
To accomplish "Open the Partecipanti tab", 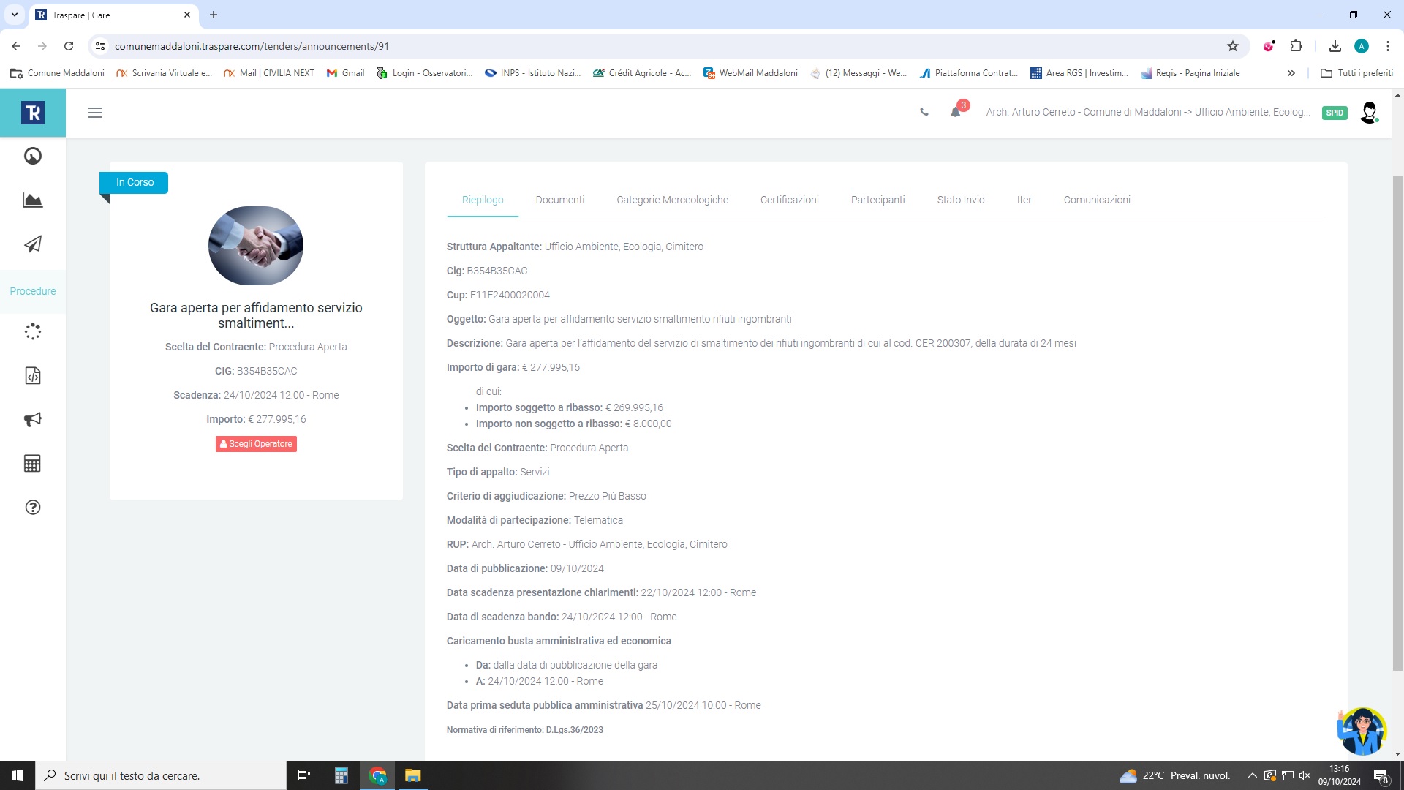I will [x=877, y=200].
